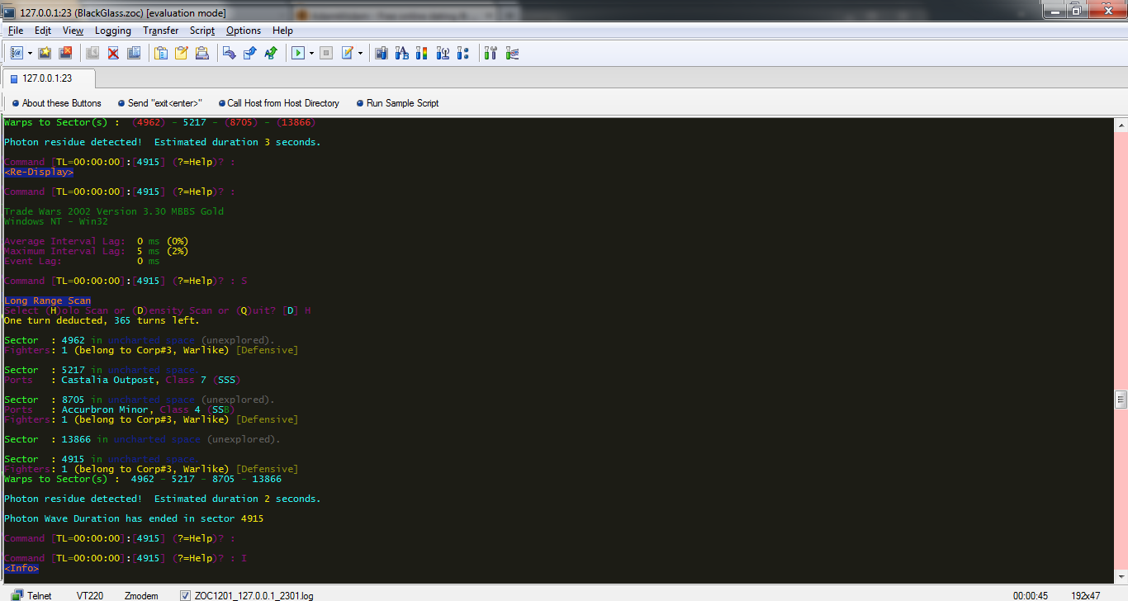This screenshot has width=1128, height=601.
Task: Open the host directory address book icon
Action: pos(17,53)
